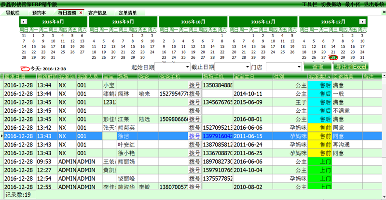Open the 预约本 tab
Viewport: 386px width, 200px height.
(x=39, y=13)
